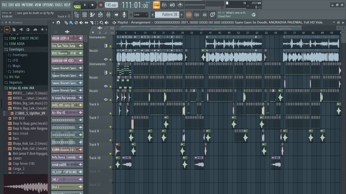The image size is (346, 194).
Task: Open the OPTIONS menu
Action: click(x=48, y=5)
